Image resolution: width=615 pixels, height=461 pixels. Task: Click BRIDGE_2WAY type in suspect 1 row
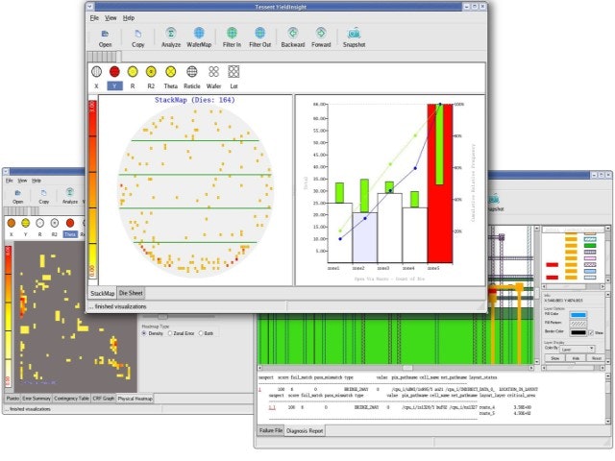pos(357,389)
